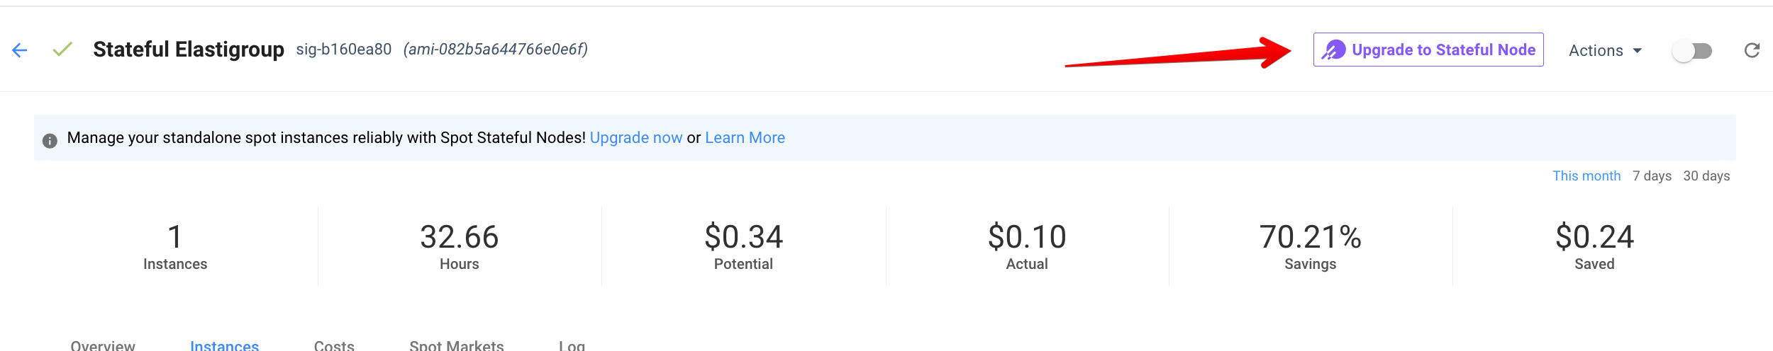
Task: Switch to the Overview tab
Action: pos(103,345)
